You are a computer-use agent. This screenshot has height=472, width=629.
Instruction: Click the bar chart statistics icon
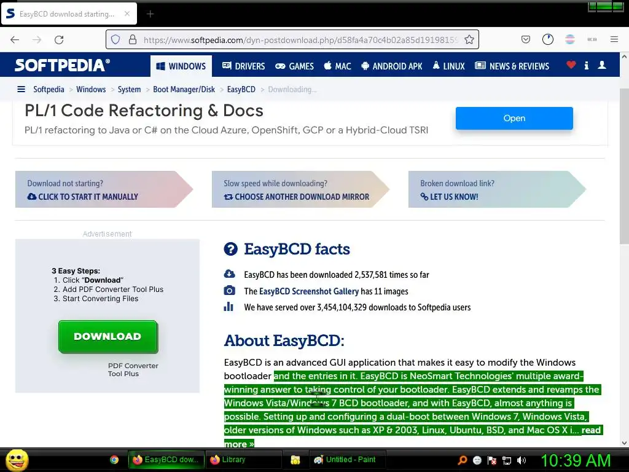point(229,307)
